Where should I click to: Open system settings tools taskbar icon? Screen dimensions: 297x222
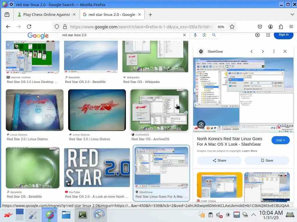pos(33,215)
